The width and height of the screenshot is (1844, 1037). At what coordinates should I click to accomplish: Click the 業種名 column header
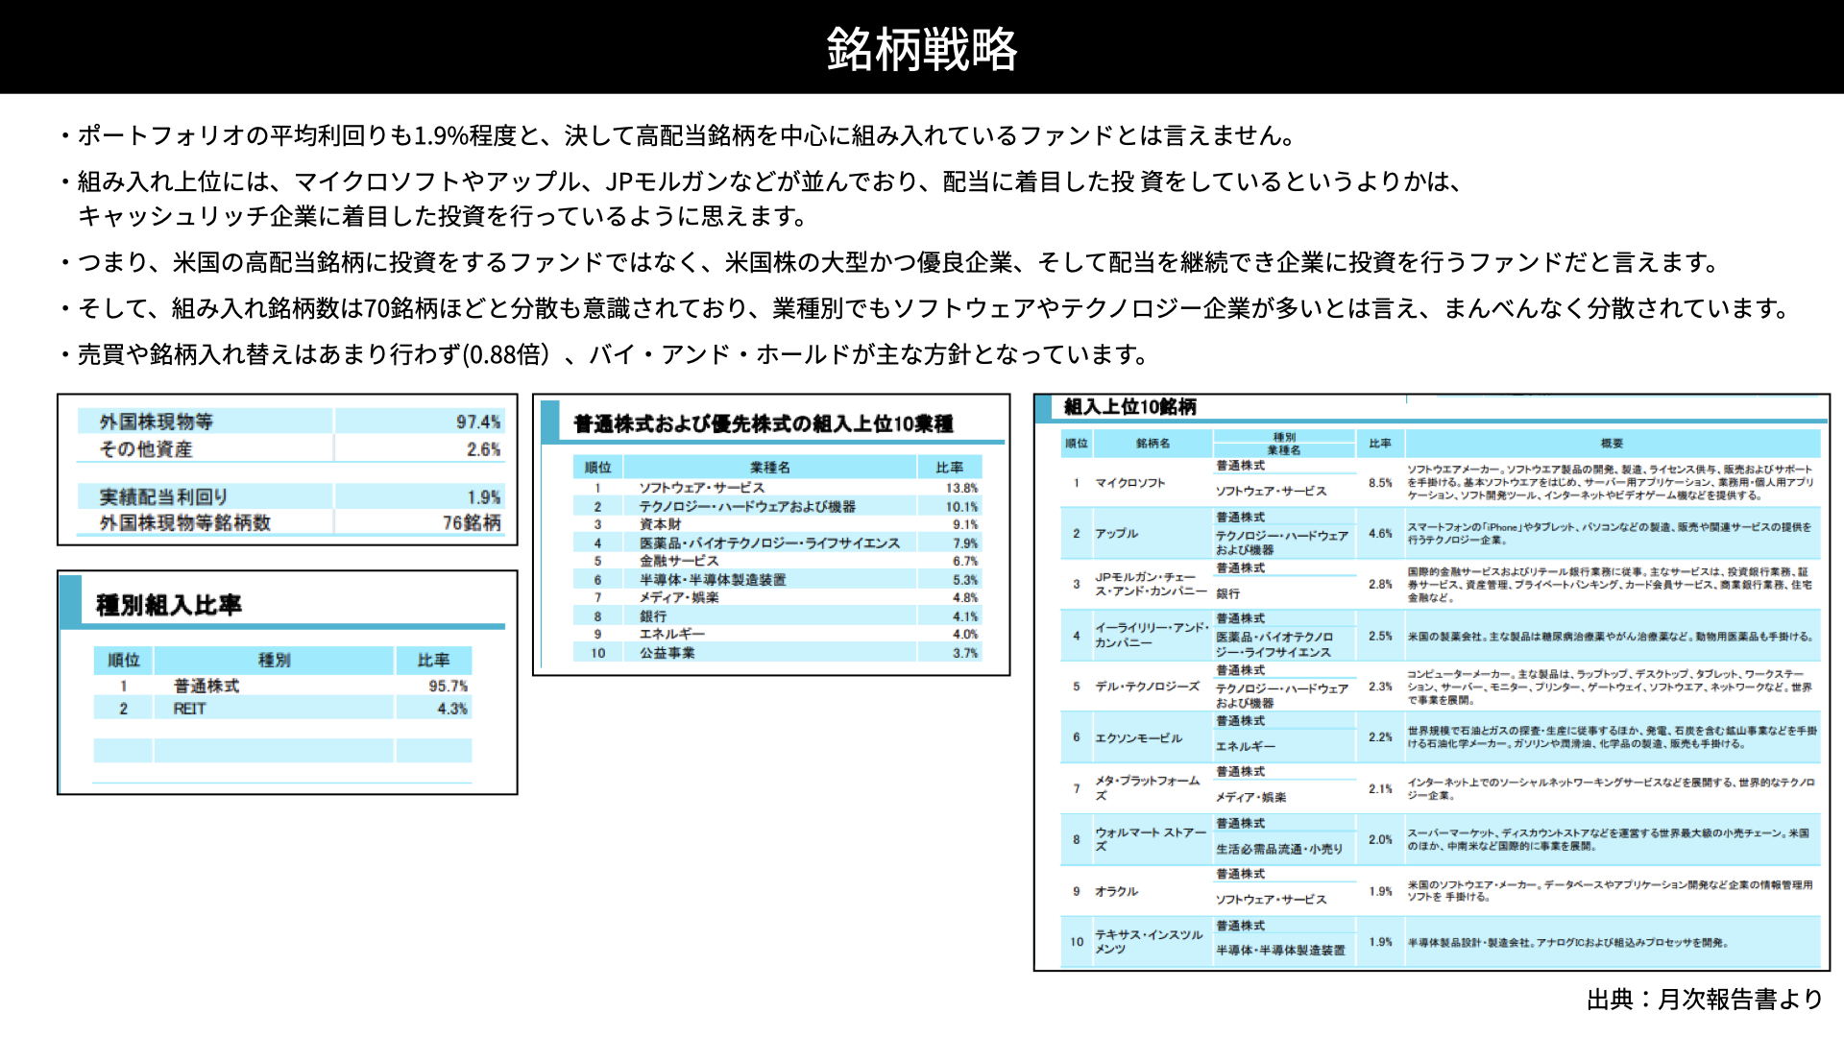770,468
